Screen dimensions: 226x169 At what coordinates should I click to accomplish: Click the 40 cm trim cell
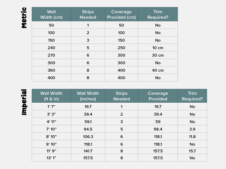pyautogui.click(x=158, y=70)
